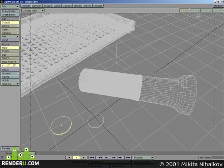Go to next key frame
The height and width of the screenshot is (168, 224).
coord(121,158)
